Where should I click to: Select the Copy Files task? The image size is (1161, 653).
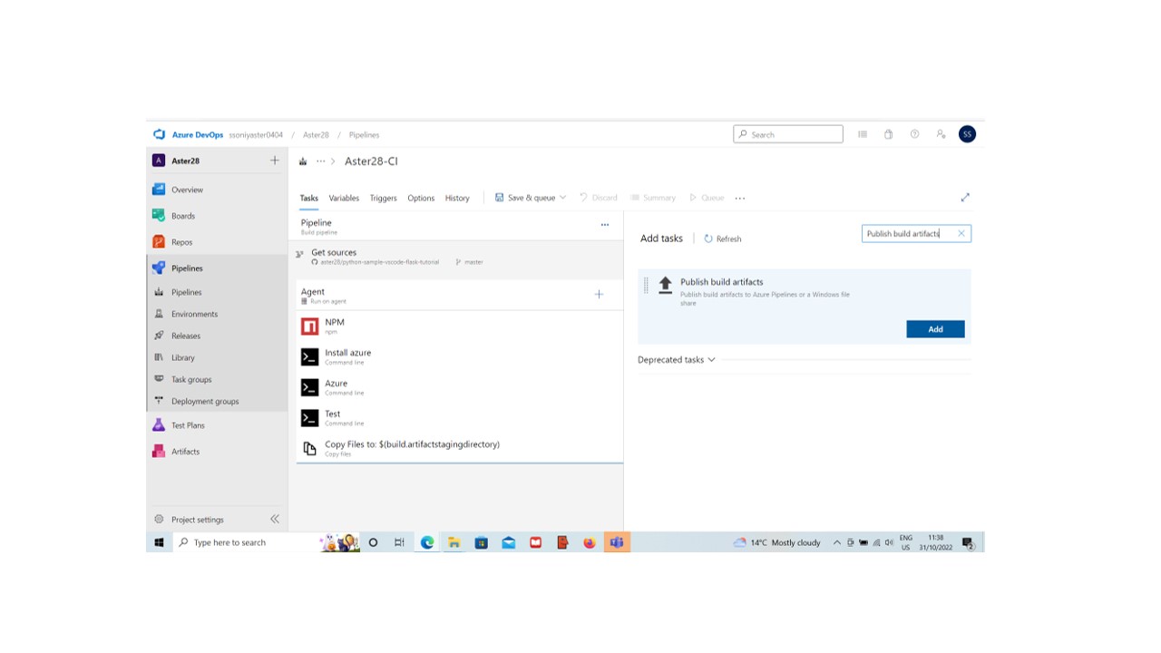point(460,448)
